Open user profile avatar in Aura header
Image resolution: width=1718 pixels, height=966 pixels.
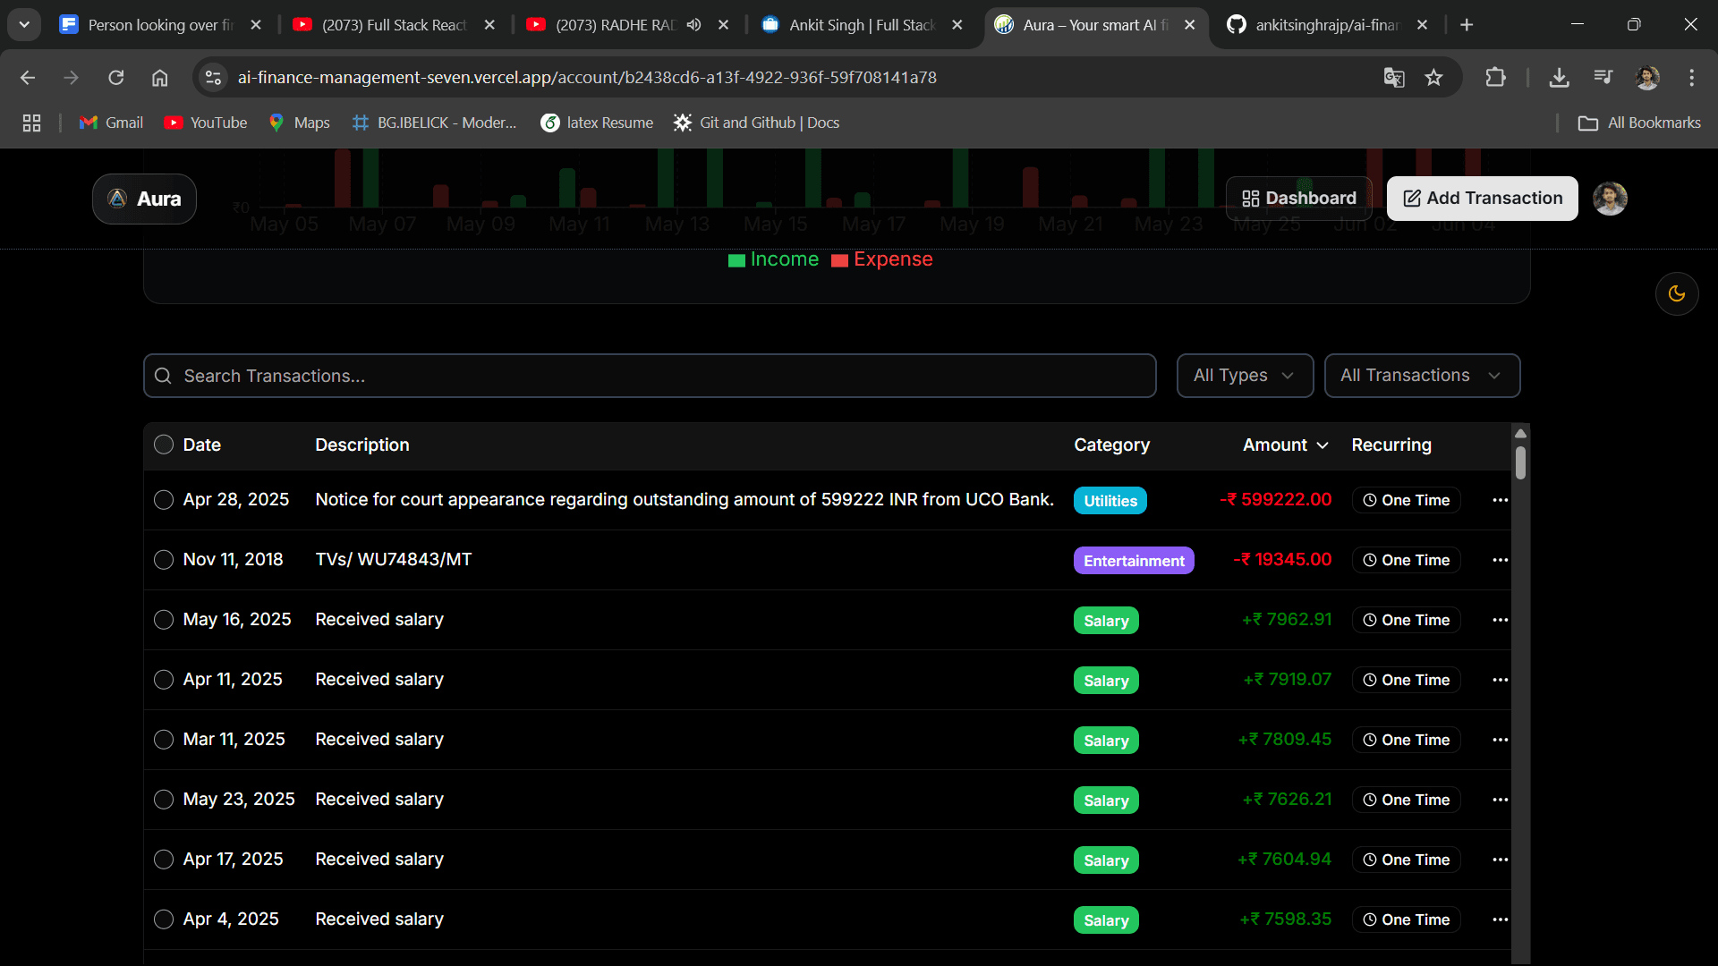pos(1610,199)
